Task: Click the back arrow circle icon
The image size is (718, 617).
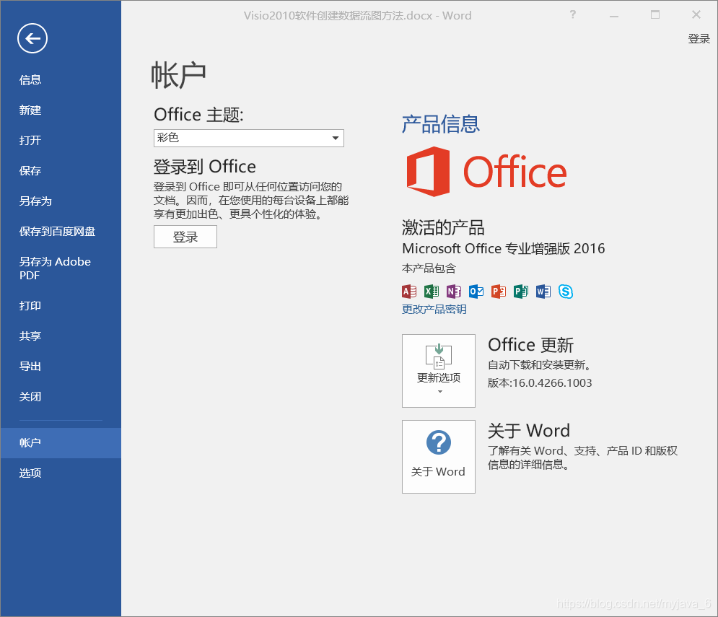Action: (32, 38)
